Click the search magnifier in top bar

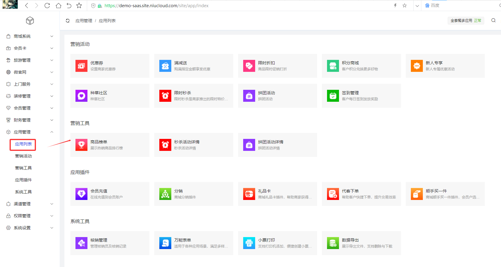point(494,20)
